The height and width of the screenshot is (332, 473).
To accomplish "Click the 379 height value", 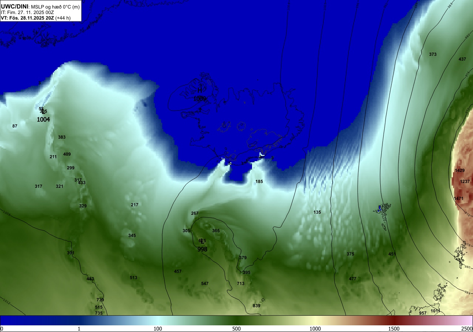I will (x=243, y=258).
